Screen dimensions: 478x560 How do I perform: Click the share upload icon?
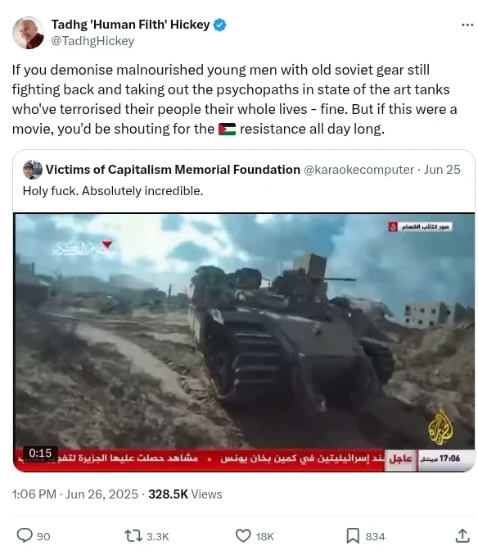(462, 535)
